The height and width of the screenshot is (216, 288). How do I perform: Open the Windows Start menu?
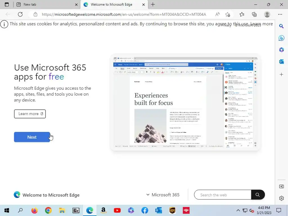click(x=7, y=210)
